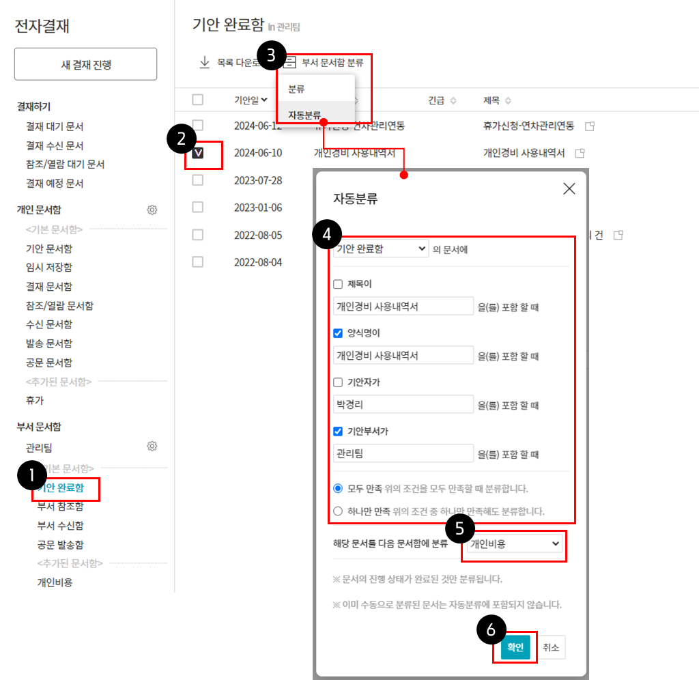Close the 자동분류 dialog with X
The image size is (699, 680).
[x=569, y=189]
